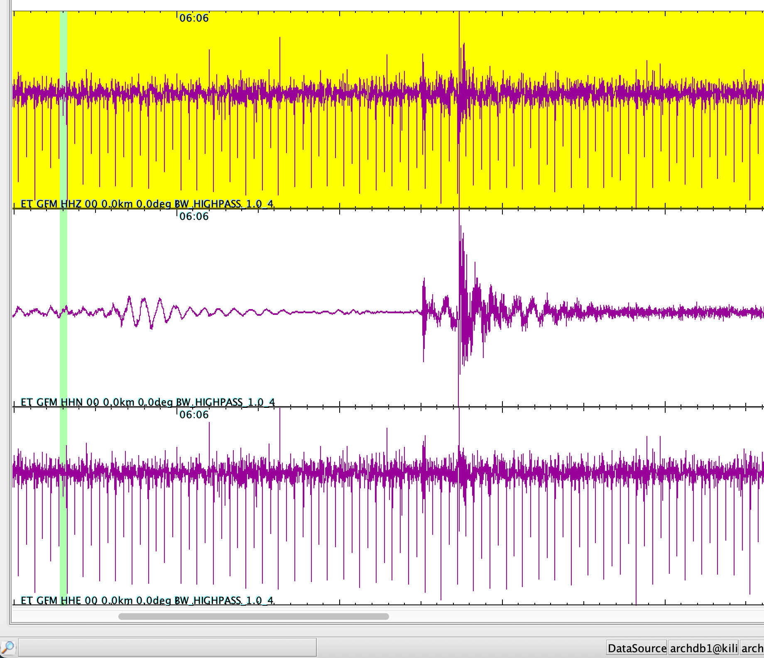Click the magnifying glass search icon

click(x=7, y=648)
